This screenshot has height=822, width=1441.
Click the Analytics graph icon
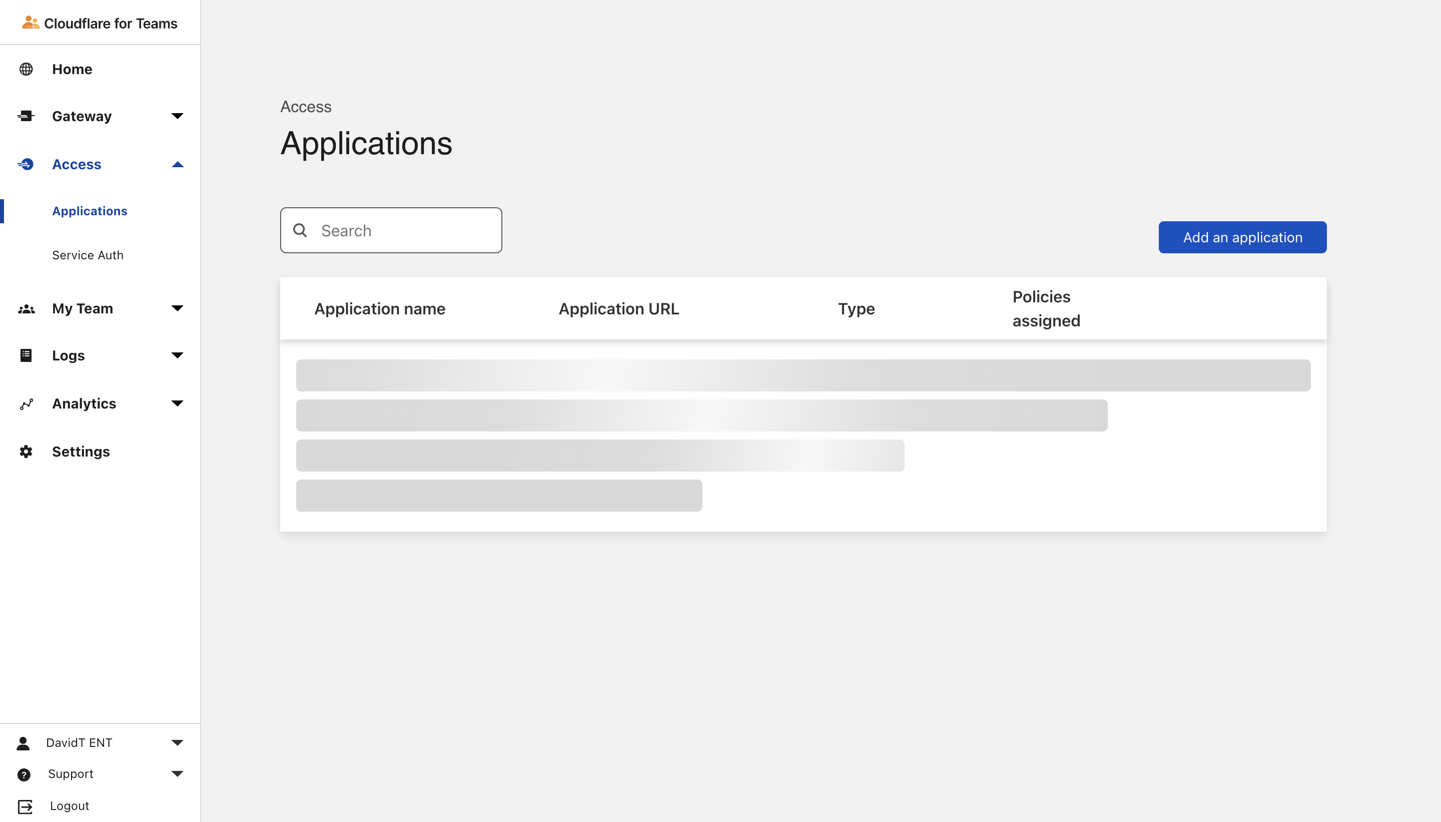[x=27, y=403]
